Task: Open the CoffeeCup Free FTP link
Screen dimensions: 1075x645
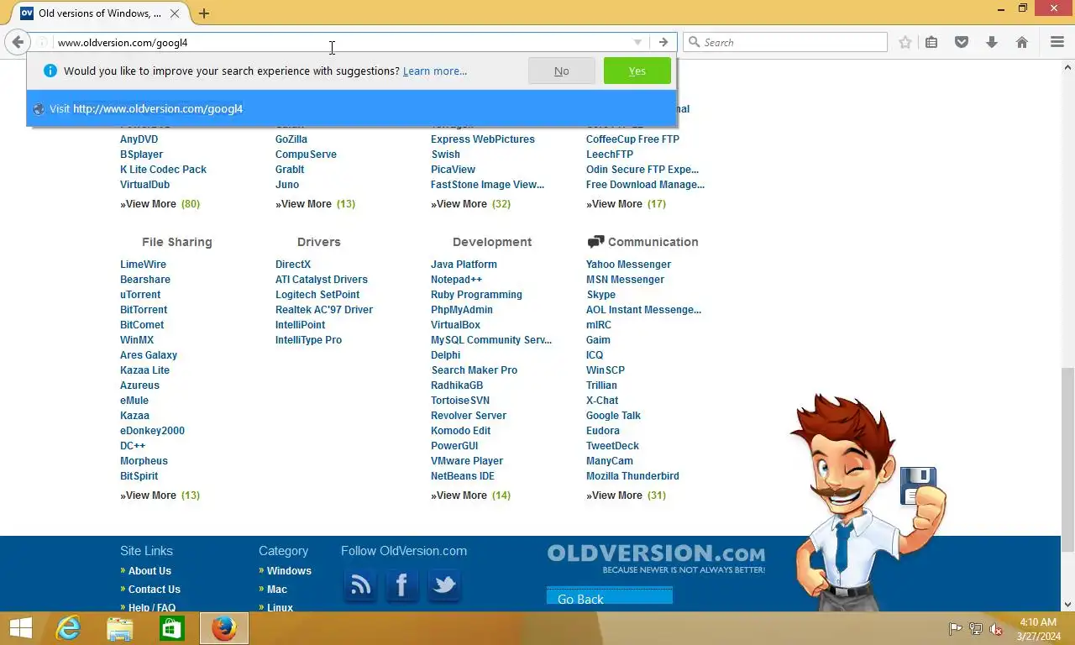Action: 632,139
